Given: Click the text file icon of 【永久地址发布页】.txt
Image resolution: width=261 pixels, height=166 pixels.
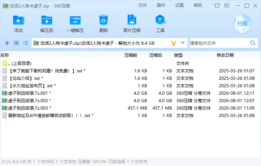Looking at the screenshot, I should 5,85.
